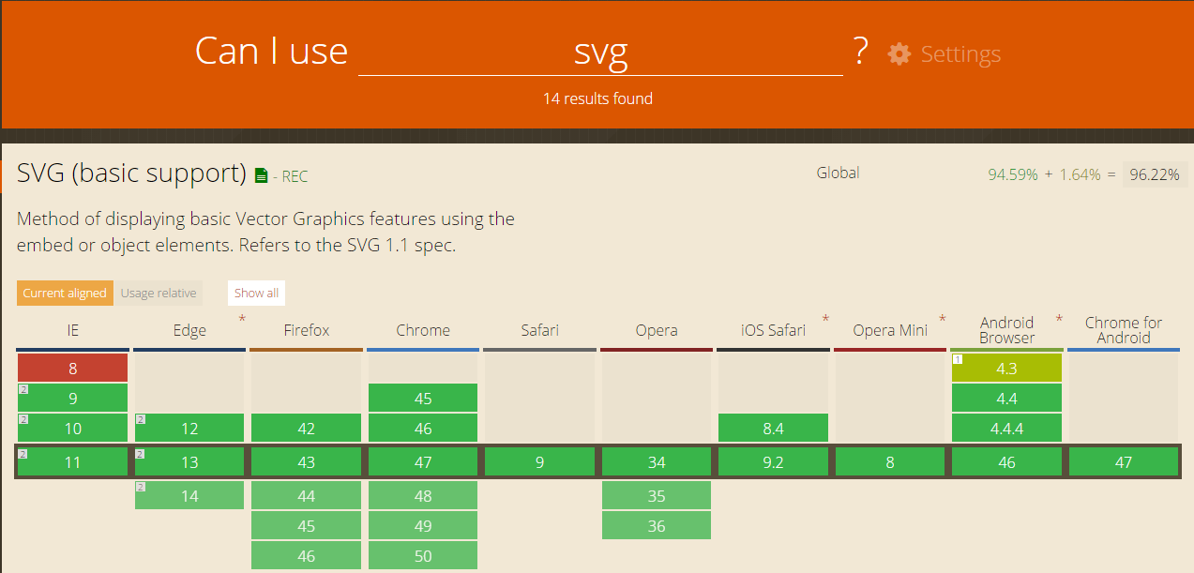
Task: Expand details on Chrome 45 cell
Action: point(422,397)
